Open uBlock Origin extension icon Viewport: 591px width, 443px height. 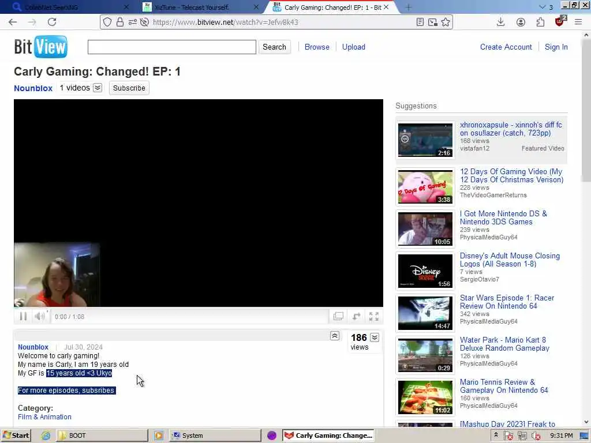coord(560,21)
